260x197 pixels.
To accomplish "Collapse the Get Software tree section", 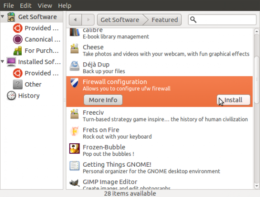I will 3,17.
